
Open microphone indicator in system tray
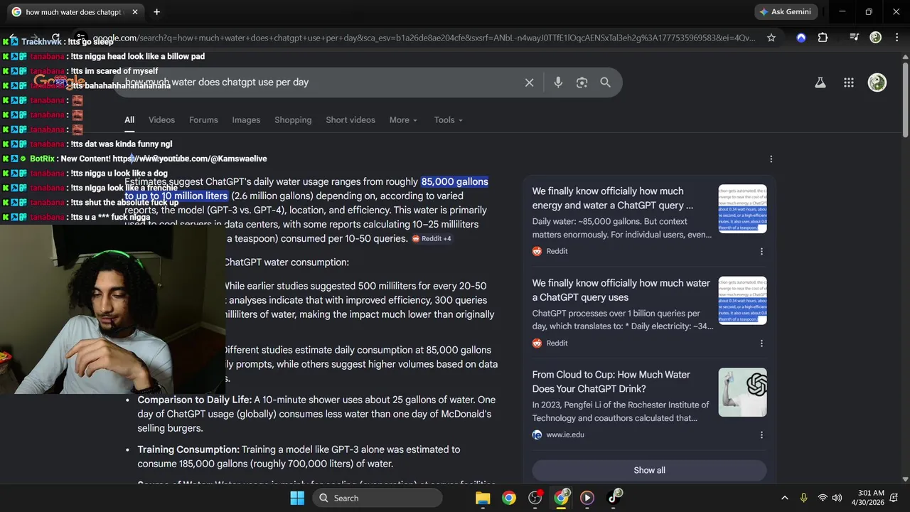(803, 498)
